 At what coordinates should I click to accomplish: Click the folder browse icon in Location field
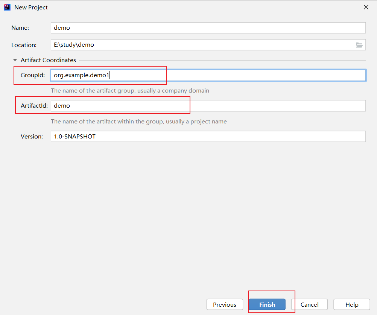[x=359, y=45]
